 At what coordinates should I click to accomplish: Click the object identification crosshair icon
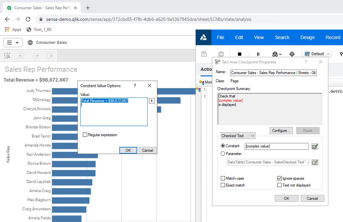[x=292, y=54]
